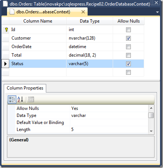Viewport: 163px width, 168px height.
Task: Click the document icon in the dbo.Orders tab
Action: point(12,12)
